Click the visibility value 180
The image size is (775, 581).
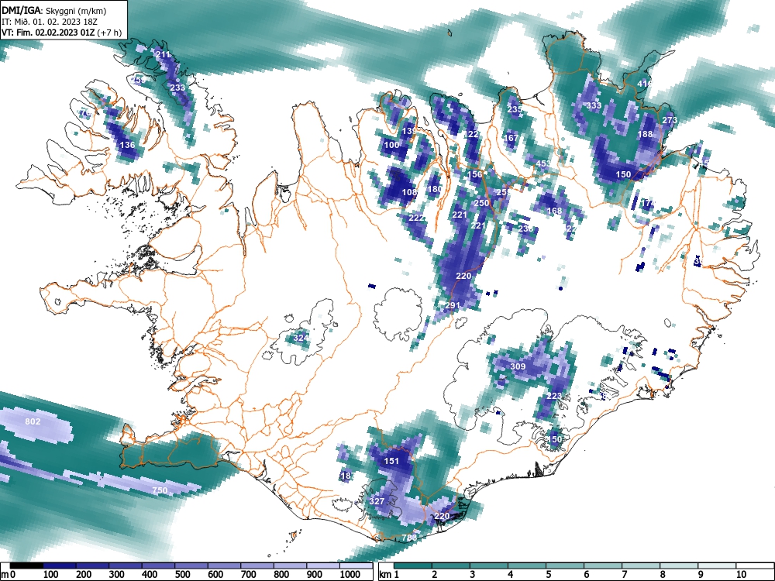tap(435, 189)
